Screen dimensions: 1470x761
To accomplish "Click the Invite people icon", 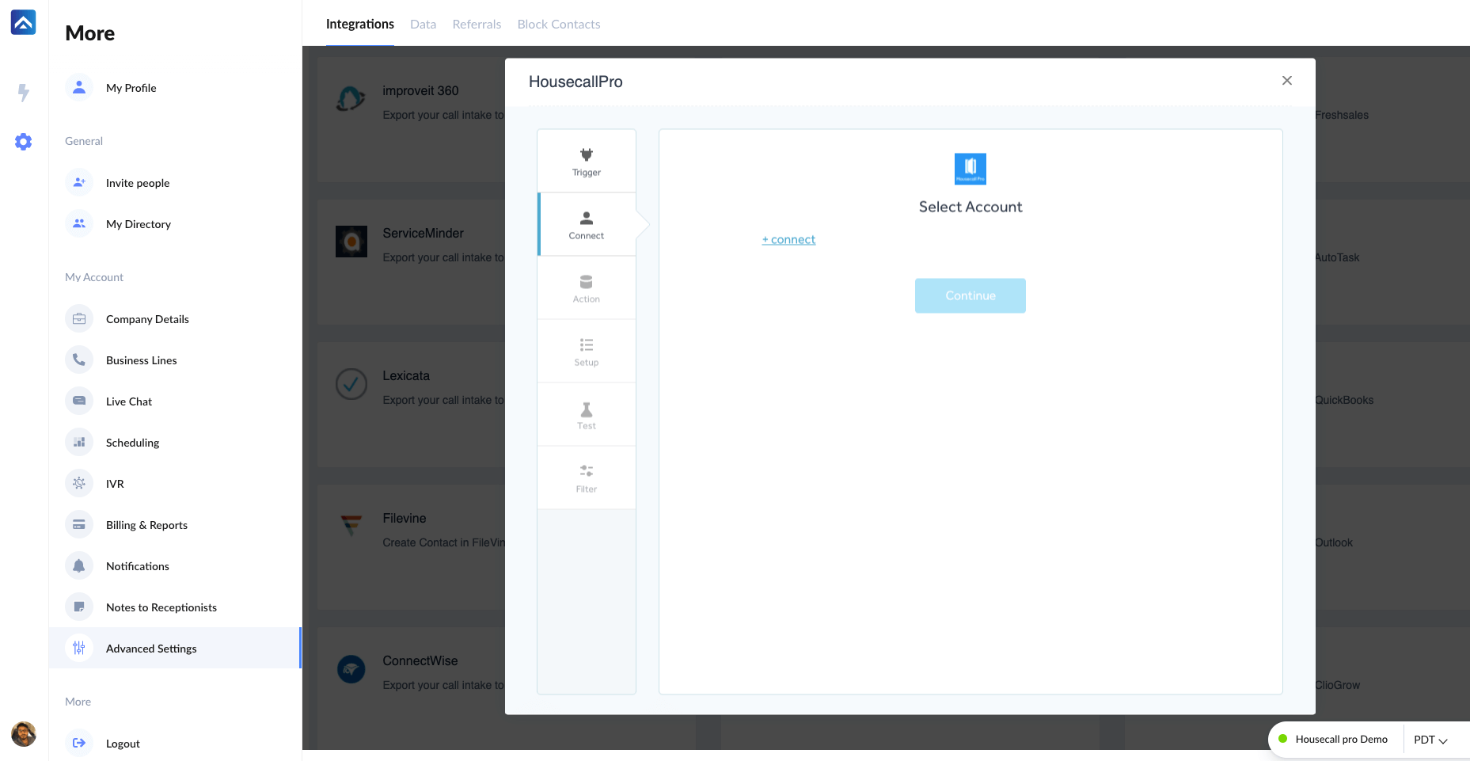I will coord(79,183).
